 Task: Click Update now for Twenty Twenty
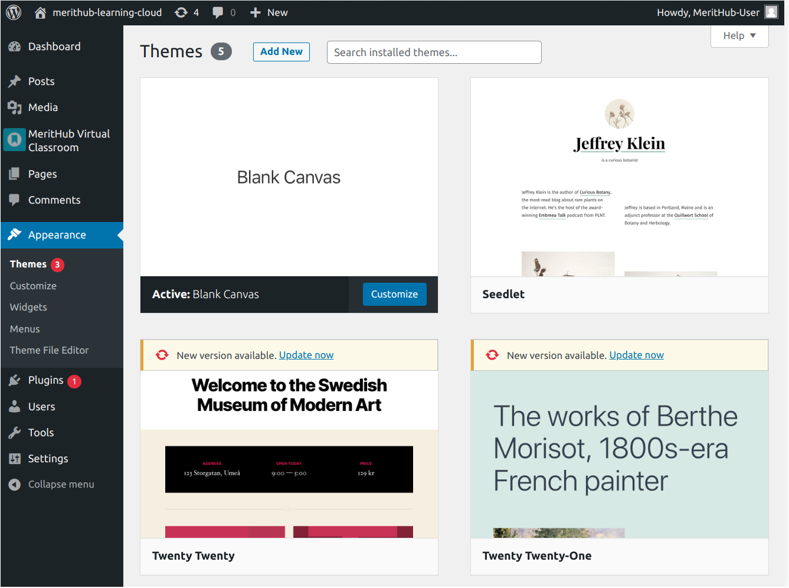pos(306,355)
